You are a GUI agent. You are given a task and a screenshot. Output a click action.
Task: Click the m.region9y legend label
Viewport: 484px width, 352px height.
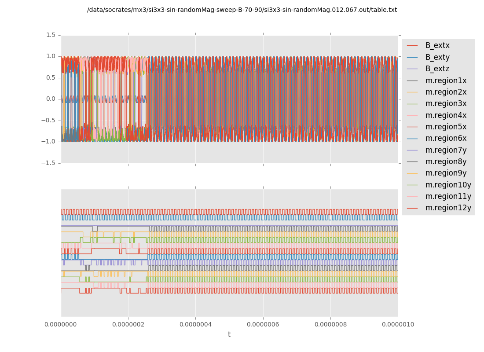446,173
